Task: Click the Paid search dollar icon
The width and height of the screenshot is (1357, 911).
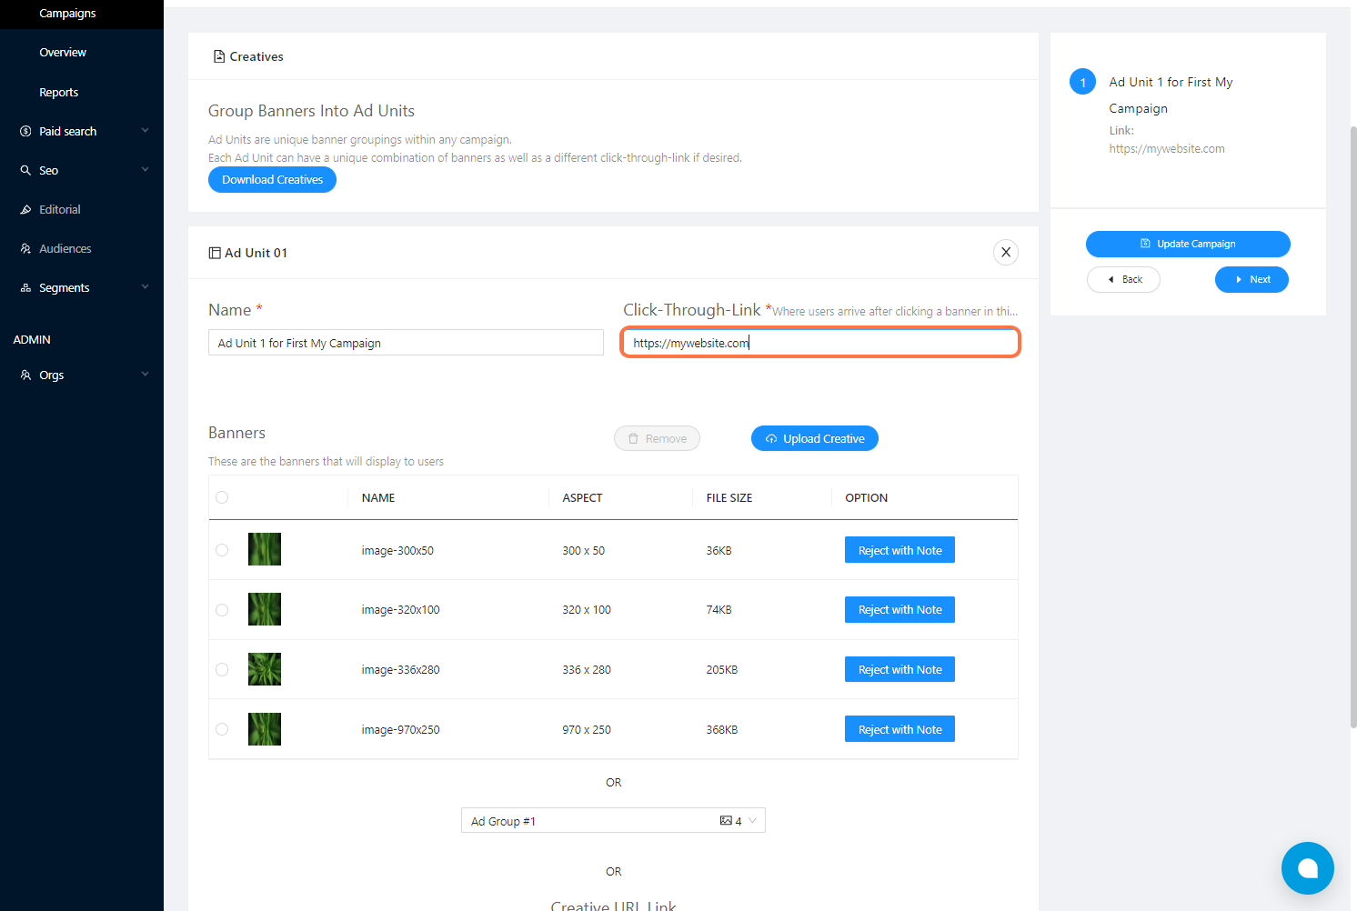Action: pyautogui.click(x=25, y=131)
